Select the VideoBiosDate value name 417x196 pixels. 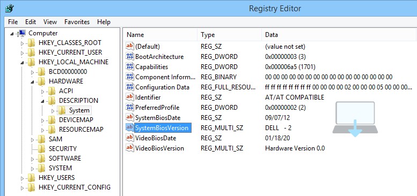pyautogui.click(x=156, y=138)
